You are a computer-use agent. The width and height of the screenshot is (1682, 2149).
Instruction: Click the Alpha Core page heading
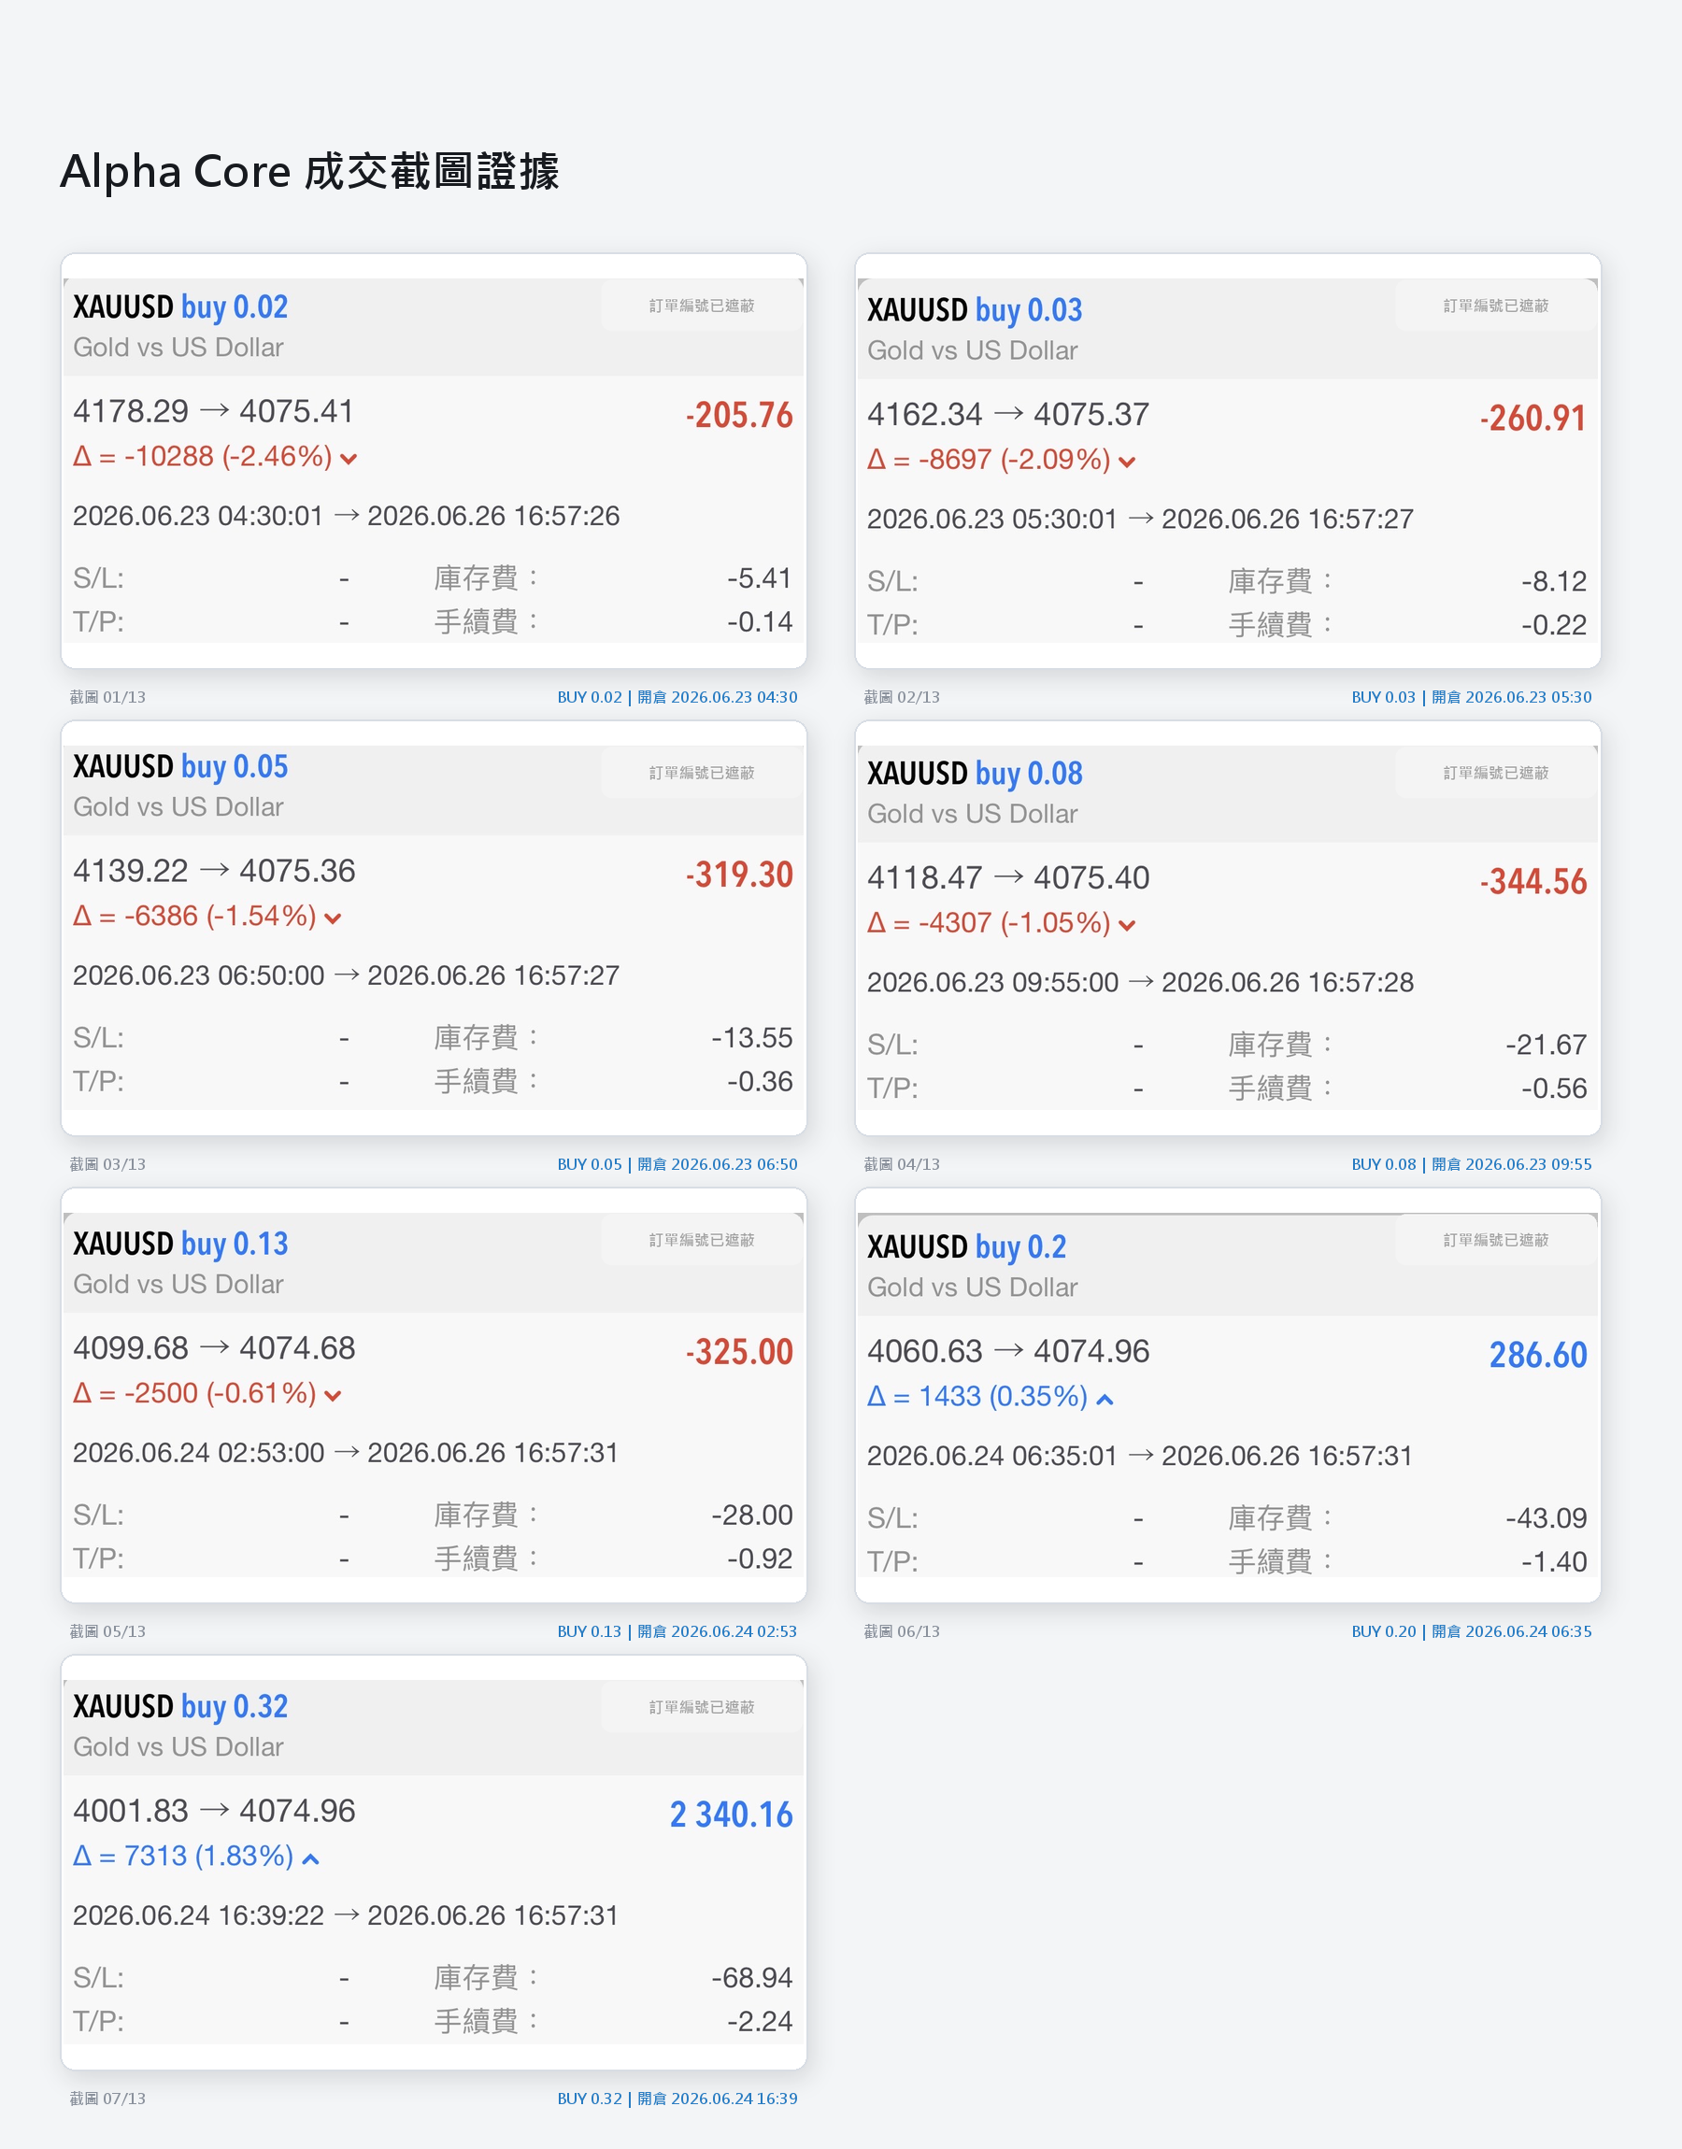(x=309, y=171)
